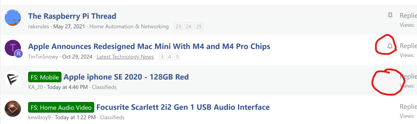Open KA_20's black-and-white logo avatar

[13, 78]
